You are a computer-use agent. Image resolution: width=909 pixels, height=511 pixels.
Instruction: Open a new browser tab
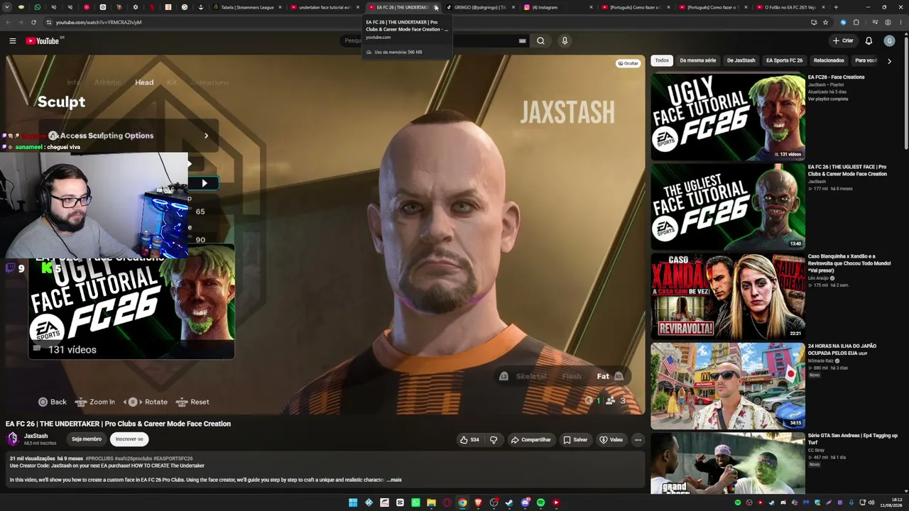tap(836, 7)
